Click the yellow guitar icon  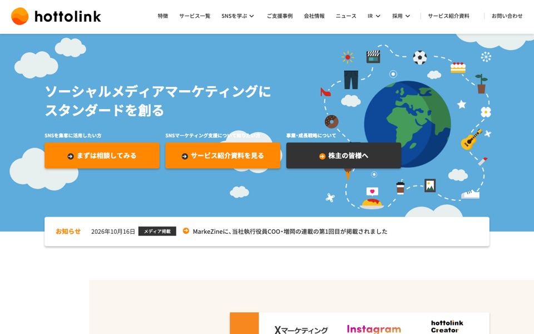click(x=471, y=139)
